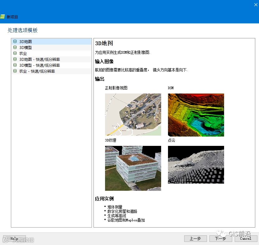The width and height of the screenshot is (259, 245).
Task: Click the Pix4D app icon in the title bar
Action: click(2, 17)
